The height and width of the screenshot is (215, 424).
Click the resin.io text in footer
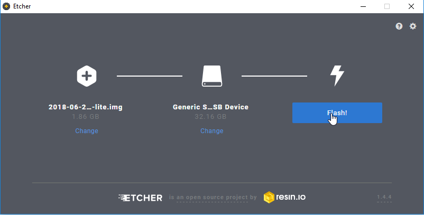pos(291,197)
